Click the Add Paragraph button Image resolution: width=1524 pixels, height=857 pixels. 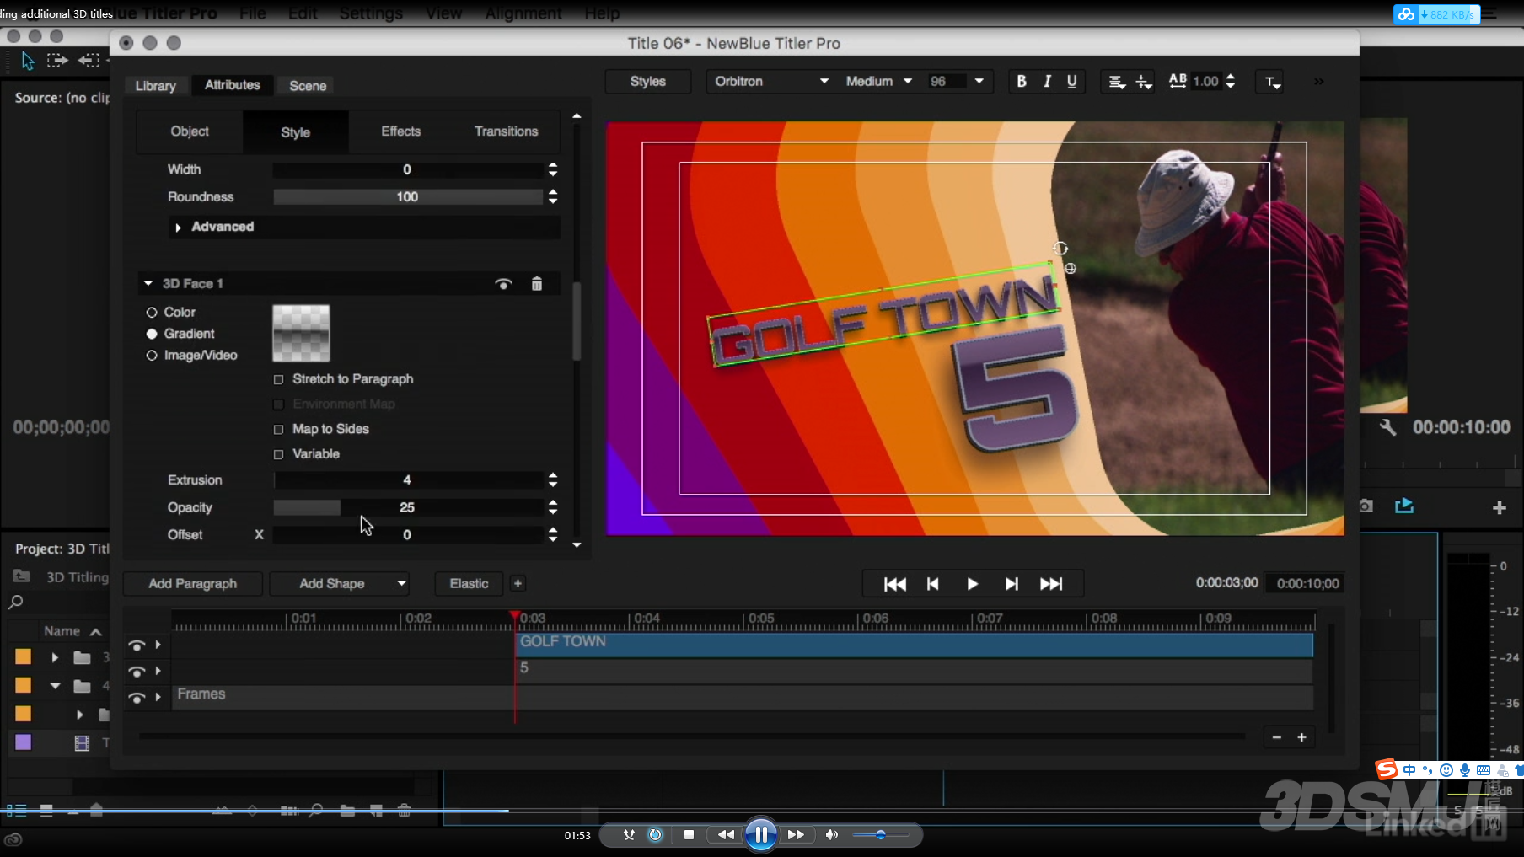tap(193, 583)
